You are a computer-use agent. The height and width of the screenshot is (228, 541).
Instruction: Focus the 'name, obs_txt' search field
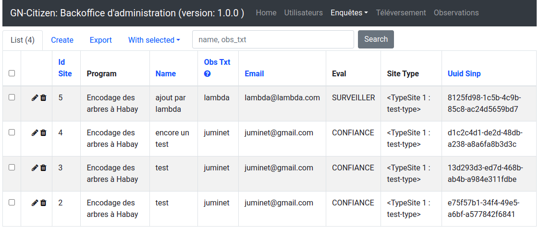pos(273,40)
